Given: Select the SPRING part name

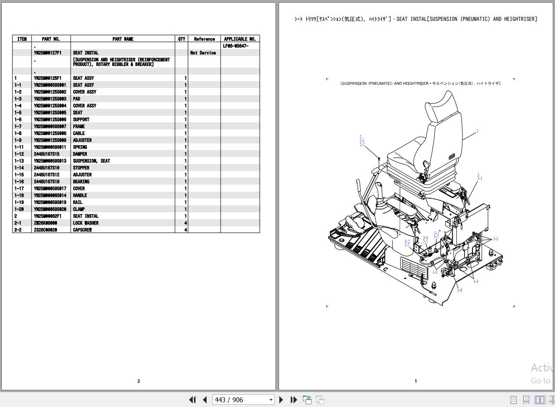Looking at the screenshot, I should click(80, 147).
